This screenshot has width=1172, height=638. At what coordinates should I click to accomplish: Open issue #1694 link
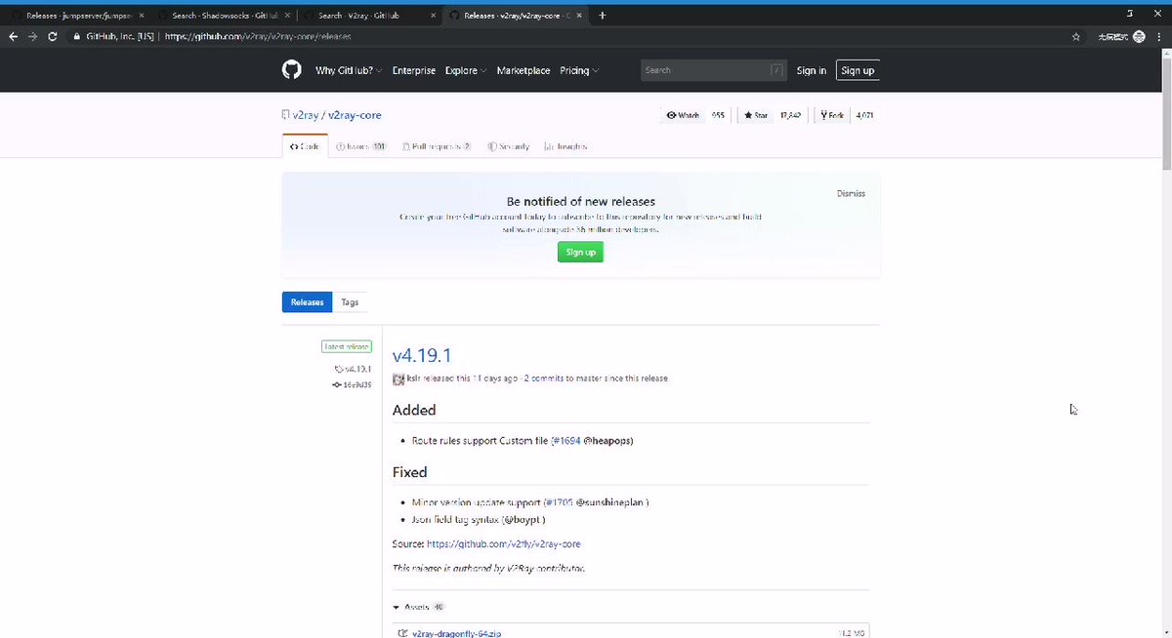pyautogui.click(x=566, y=441)
